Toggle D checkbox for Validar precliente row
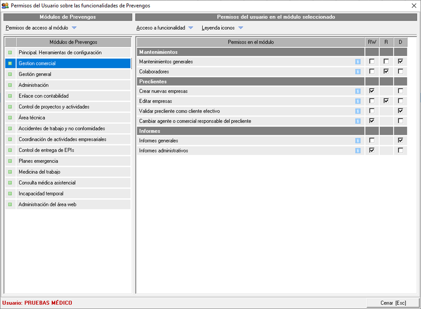 click(x=400, y=111)
